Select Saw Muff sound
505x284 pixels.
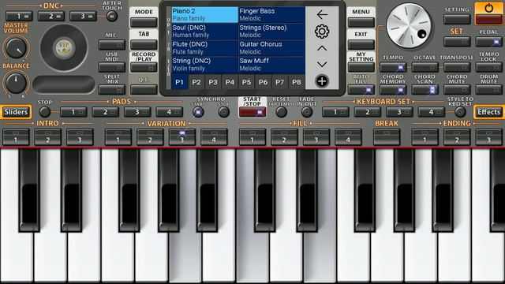[x=271, y=65]
